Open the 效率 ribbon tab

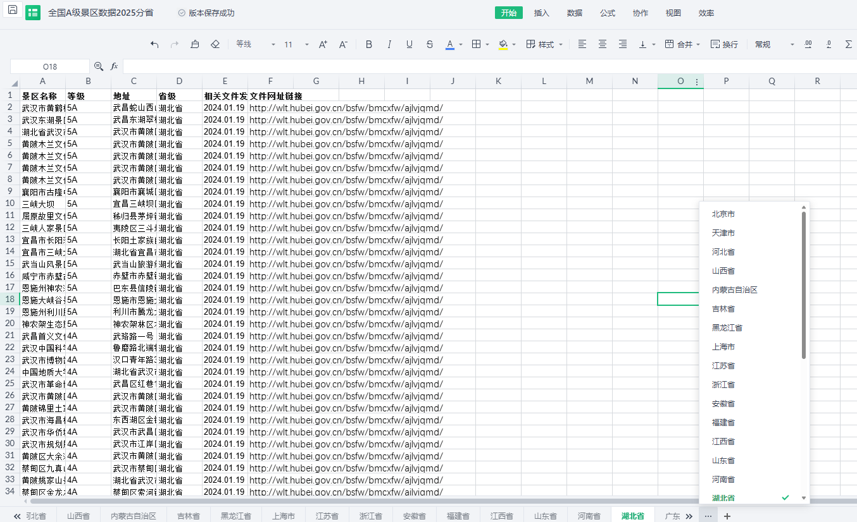706,13
